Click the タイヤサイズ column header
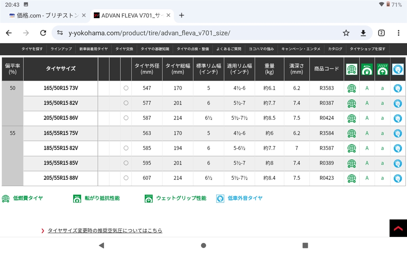 pos(61,69)
